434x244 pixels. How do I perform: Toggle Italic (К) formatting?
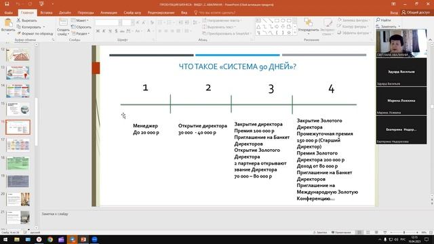[x=104, y=31]
